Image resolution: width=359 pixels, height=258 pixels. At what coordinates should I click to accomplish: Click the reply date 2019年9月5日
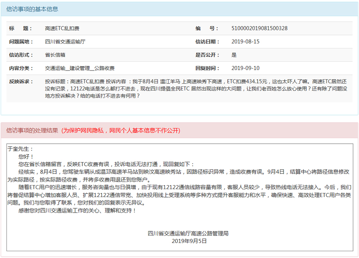click(x=189, y=241)
